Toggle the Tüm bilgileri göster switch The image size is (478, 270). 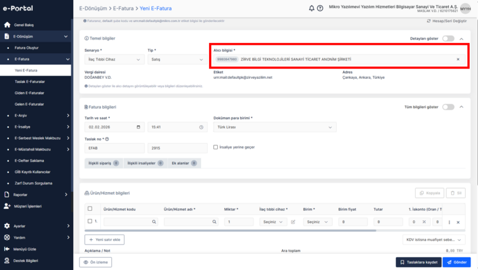(x=448, y=107)
